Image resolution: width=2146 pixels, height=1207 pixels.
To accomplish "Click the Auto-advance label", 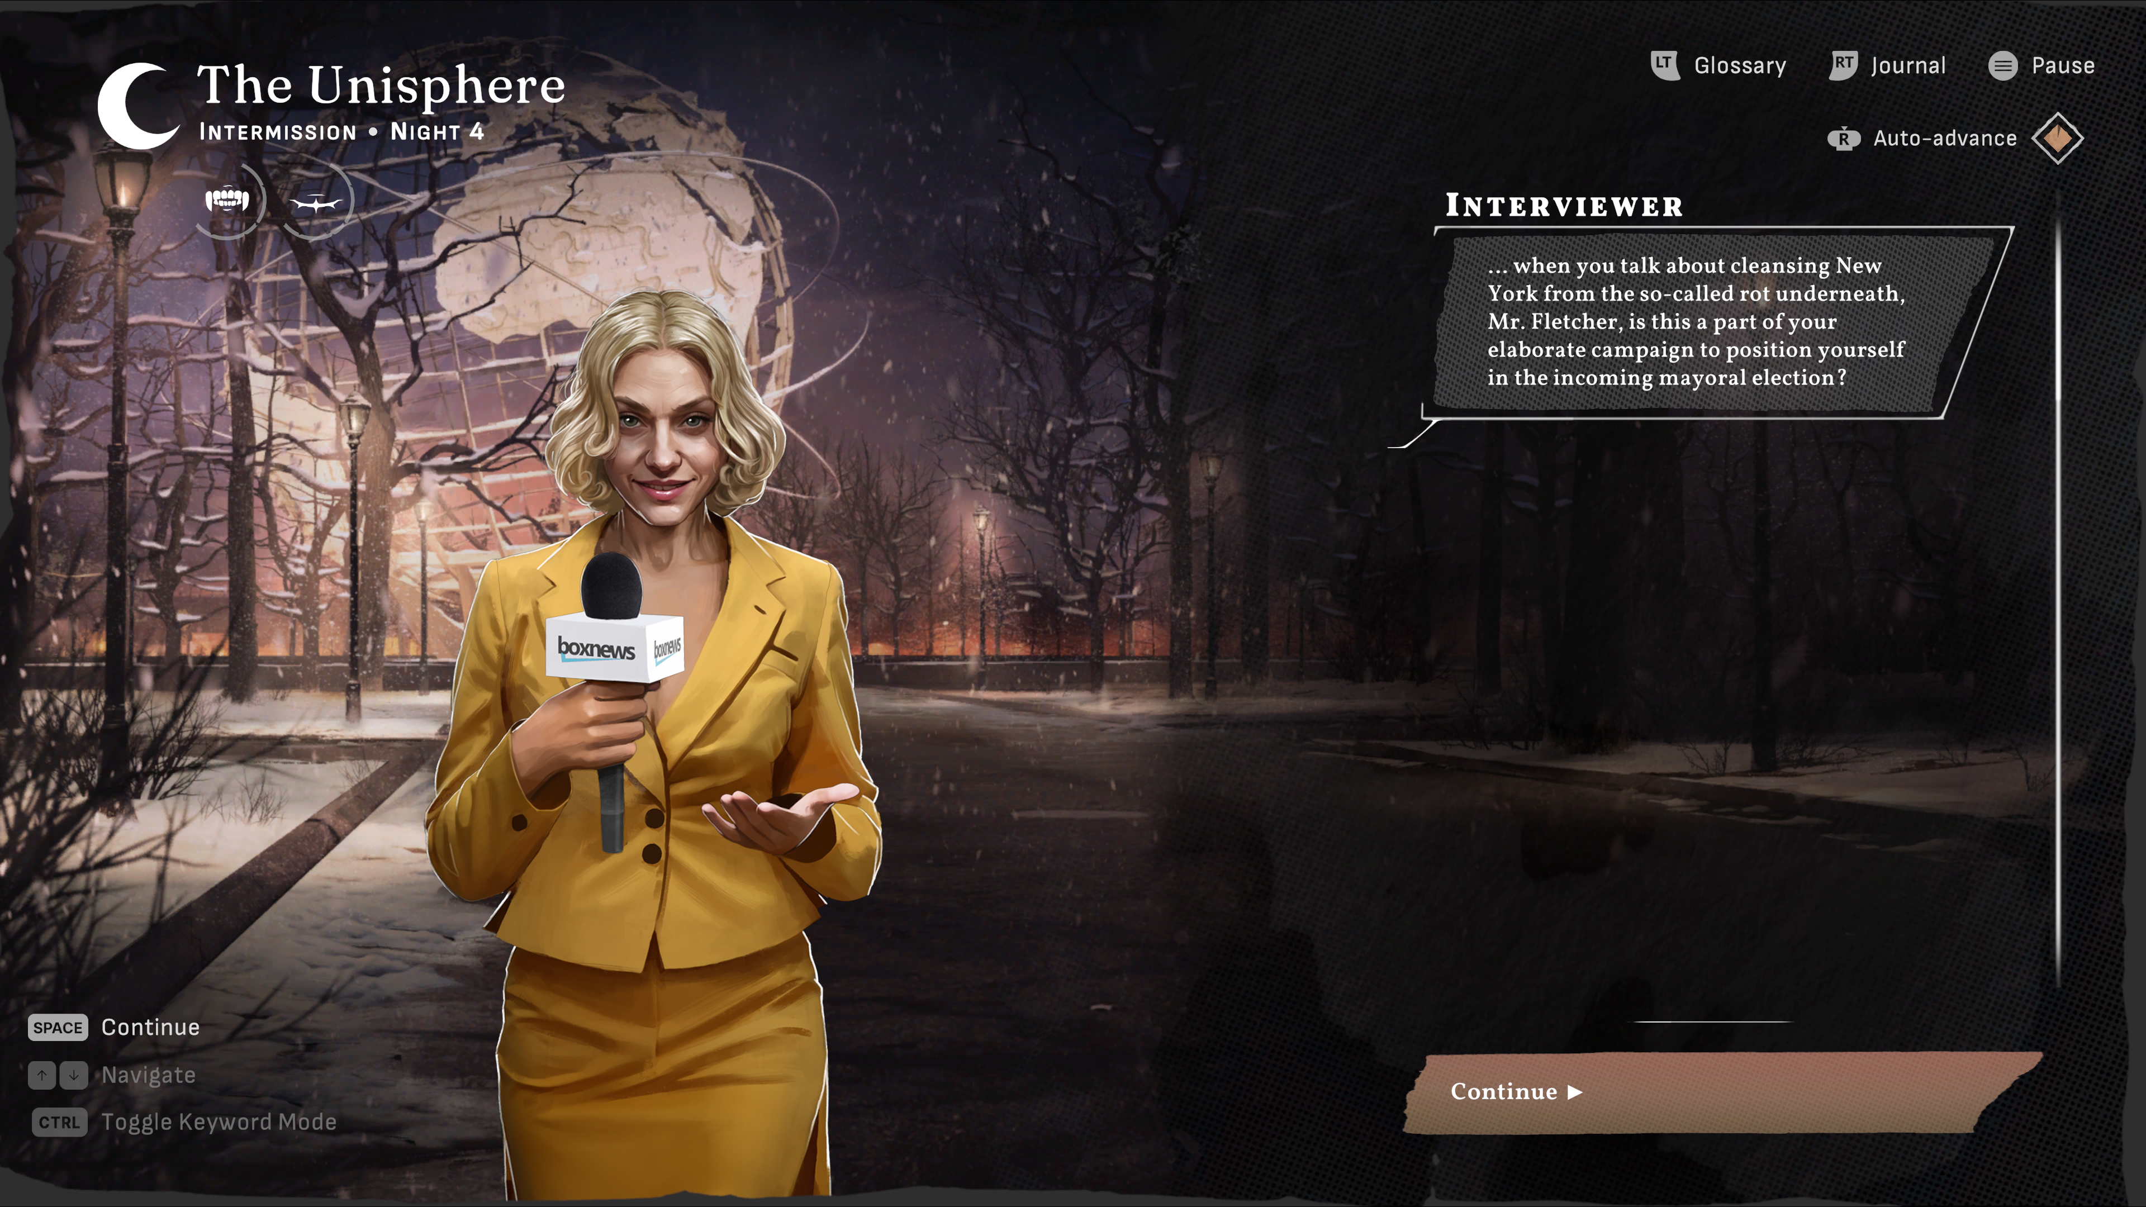I will [x=1944, y=138].
